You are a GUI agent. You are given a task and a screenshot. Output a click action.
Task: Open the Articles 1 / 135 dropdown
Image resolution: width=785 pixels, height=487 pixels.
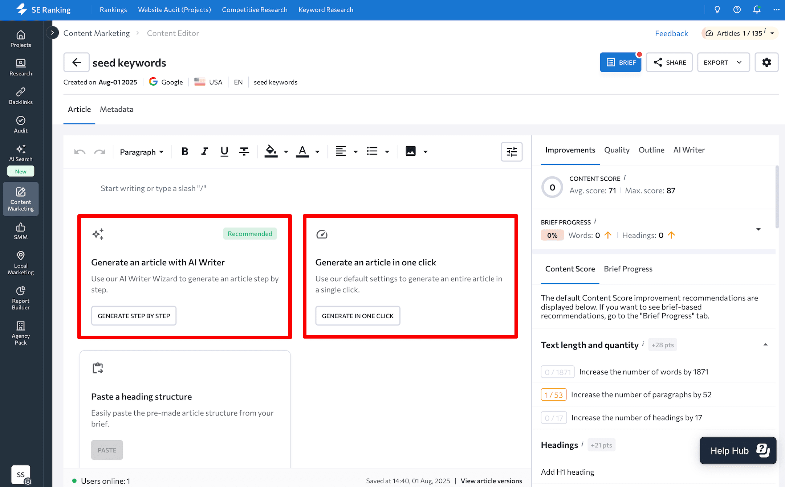[740, 33]
